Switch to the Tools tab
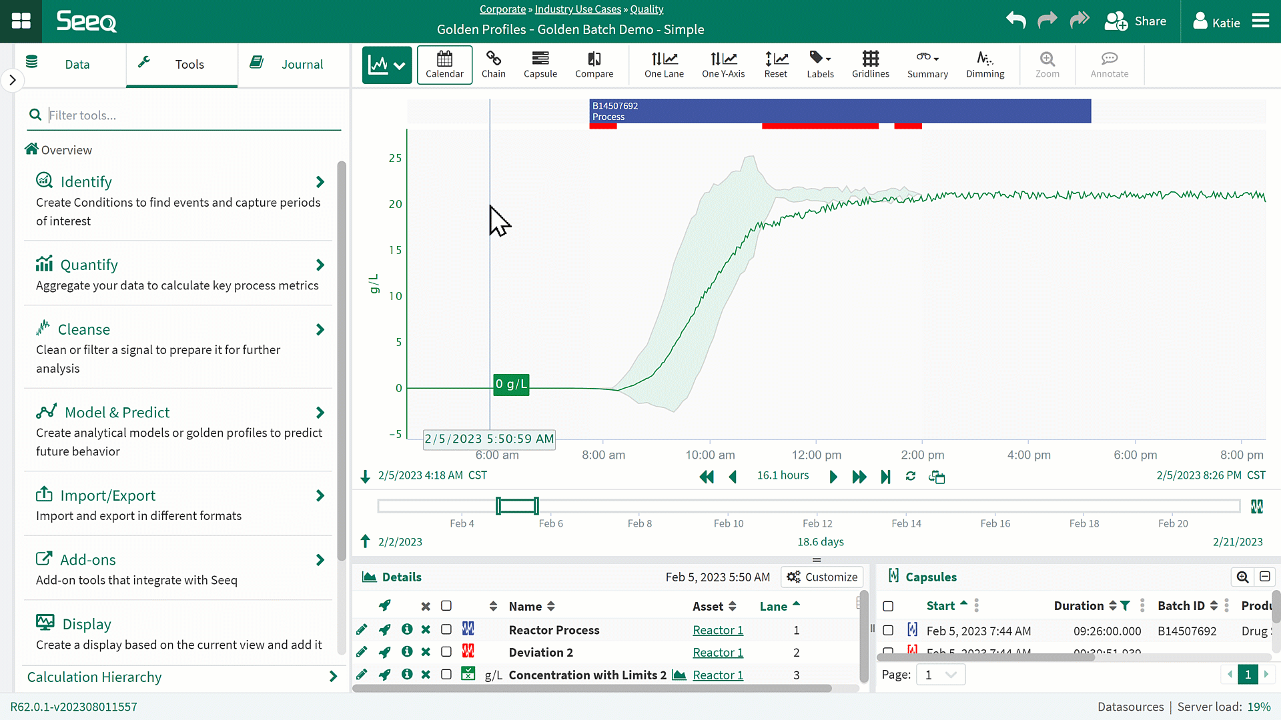The height and width of the screenshot is (720, 1281). 181,64
